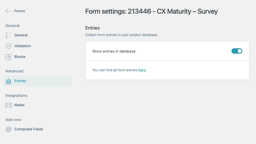Image resolution: width=256 pixels, height=144 pixels.
Task: Select the Entries label in sidebar
Action: click(20, 81)
